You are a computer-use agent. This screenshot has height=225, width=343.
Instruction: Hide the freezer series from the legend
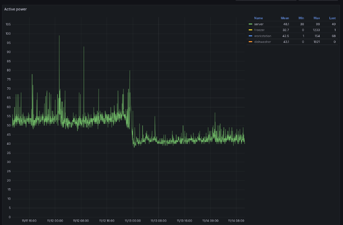260,30
